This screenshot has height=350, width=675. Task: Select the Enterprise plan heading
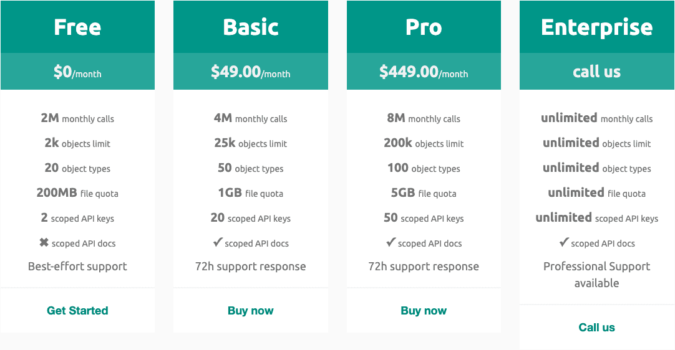click(596, 27)
